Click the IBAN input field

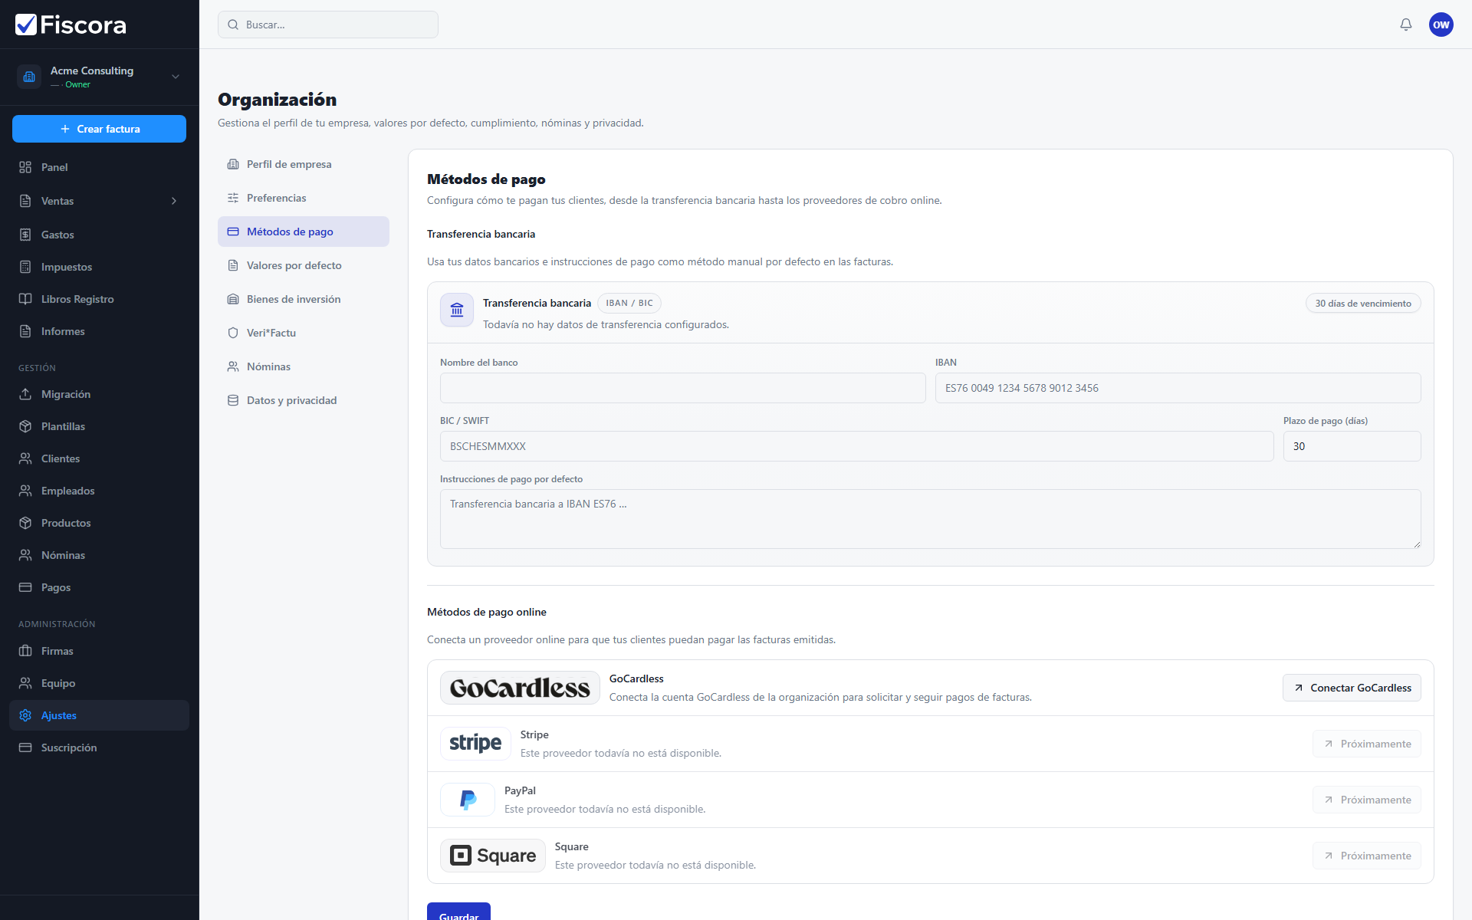click(1178, 388)
